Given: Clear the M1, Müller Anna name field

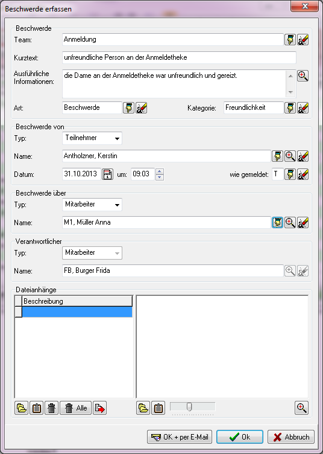Looking at the screenshot, I should (x=303, y=223).
